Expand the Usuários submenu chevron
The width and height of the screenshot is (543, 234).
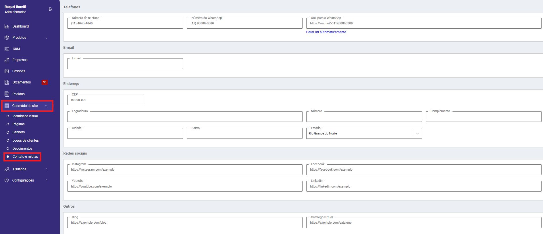pyautogui.click(x=46, y=169)
